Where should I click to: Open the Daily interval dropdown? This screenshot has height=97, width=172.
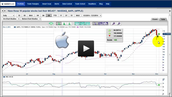pos(8,16)
